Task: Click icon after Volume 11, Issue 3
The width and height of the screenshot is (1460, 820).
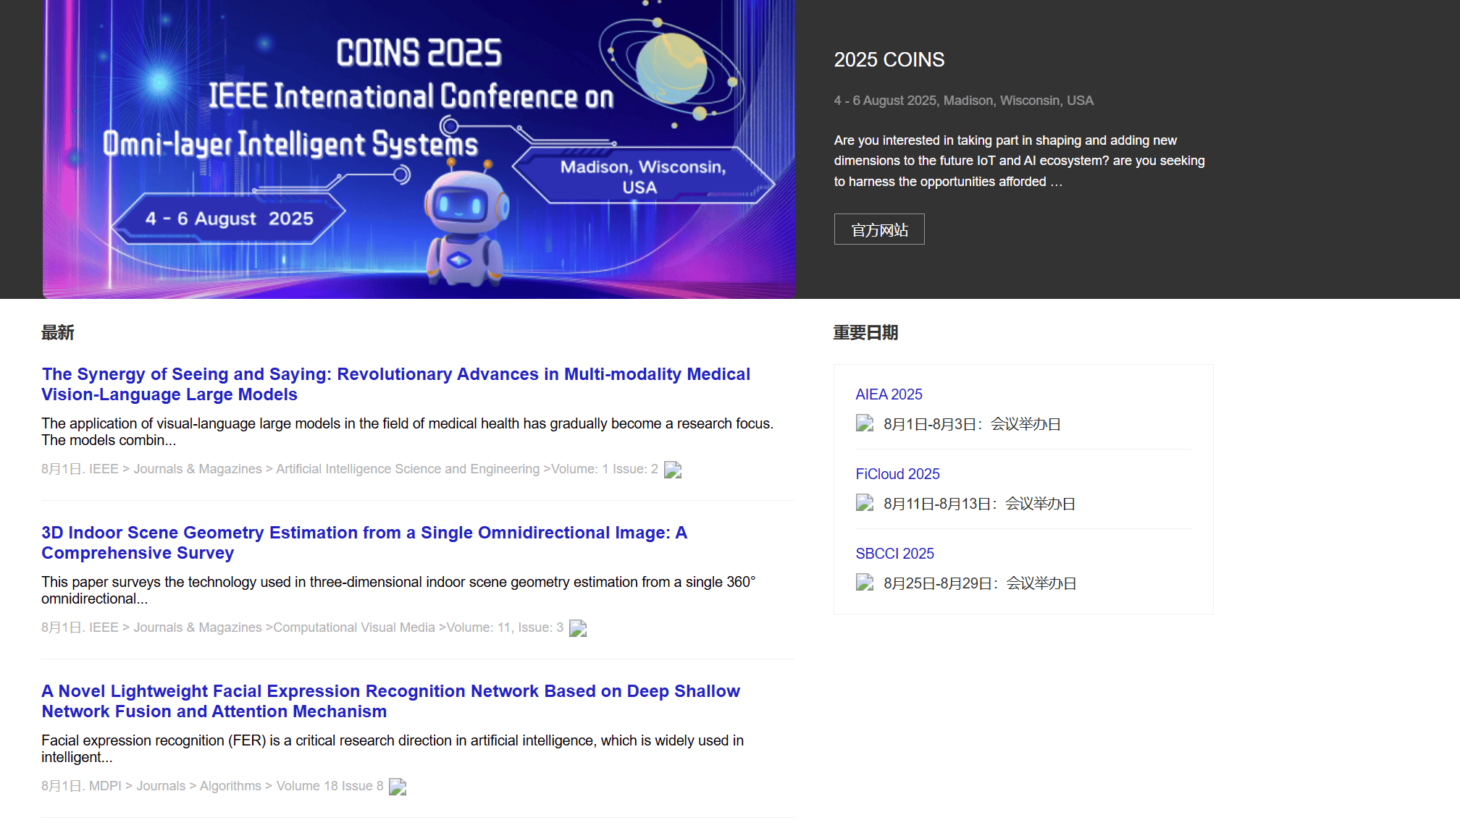Action: (577, 629)
